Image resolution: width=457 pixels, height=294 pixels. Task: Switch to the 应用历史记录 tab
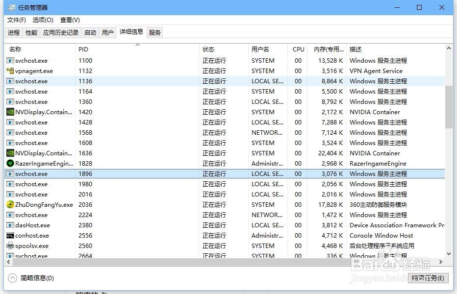pos(61,33)
